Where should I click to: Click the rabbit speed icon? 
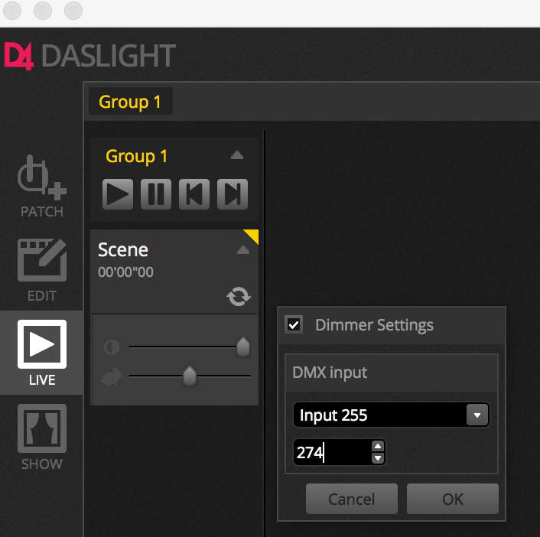(112, 376)
